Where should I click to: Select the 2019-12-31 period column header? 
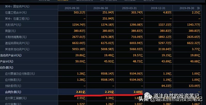pyautogui.click(x=158, y=8)
